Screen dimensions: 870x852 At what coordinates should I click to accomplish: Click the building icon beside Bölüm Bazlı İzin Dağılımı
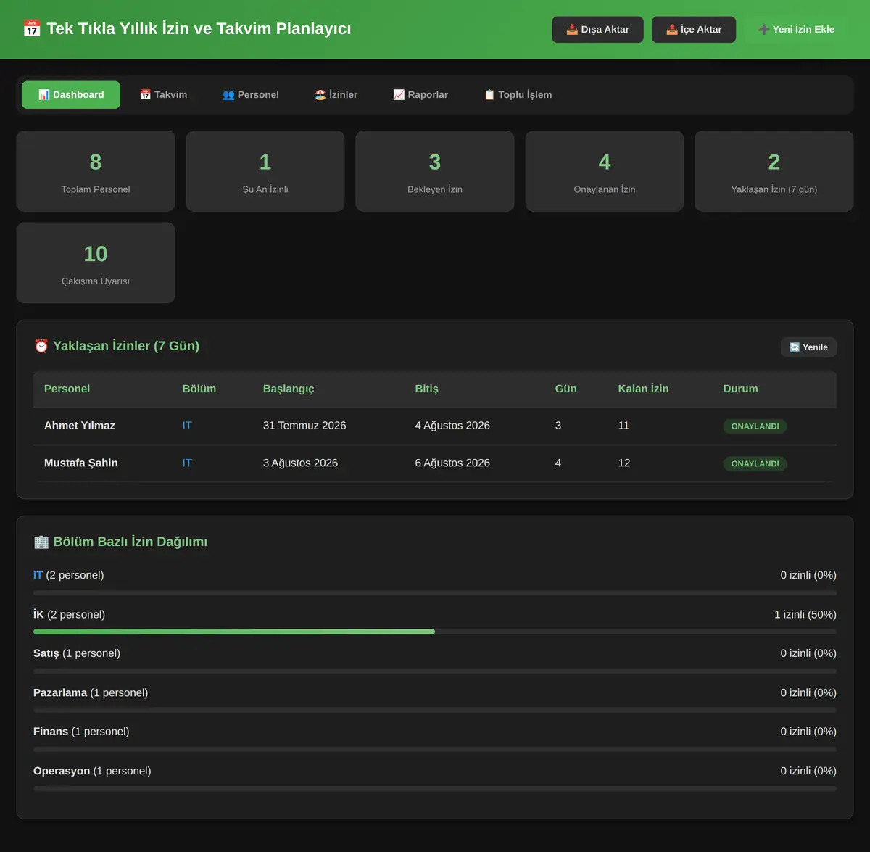[x=41, y=542]
